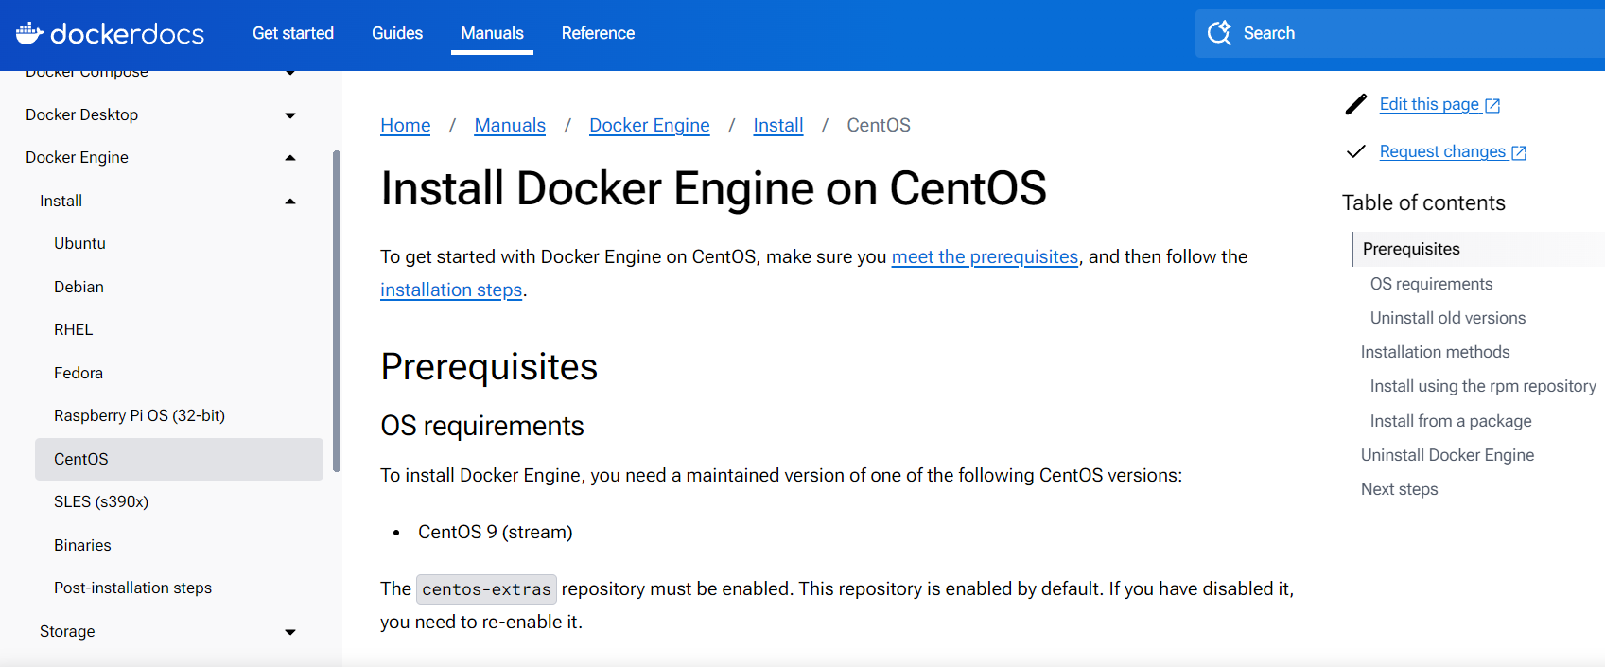Expand the Docker Compose section arrow
Viewport: 1605px width, 667px height.
290,73
